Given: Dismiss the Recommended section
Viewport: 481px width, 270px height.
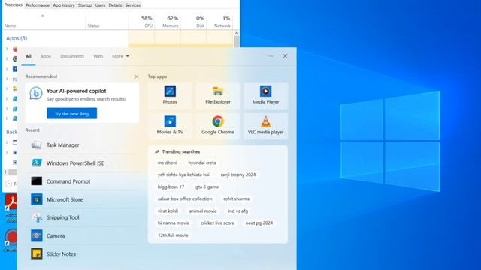Looking at the screenshot, I should tap(136, 76).
